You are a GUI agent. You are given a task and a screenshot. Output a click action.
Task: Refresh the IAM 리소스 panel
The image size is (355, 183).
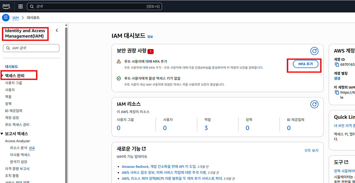pos(314,104)
